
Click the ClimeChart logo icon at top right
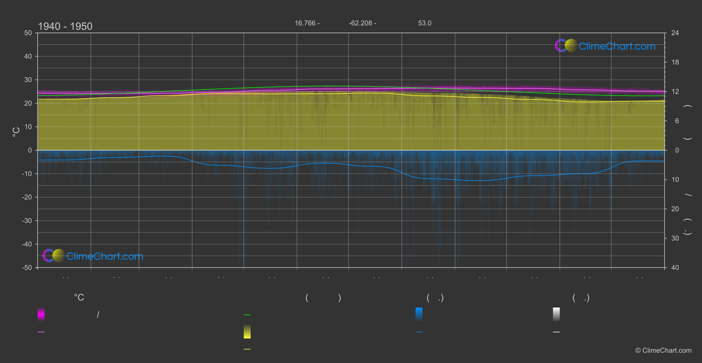pos(566,46)
